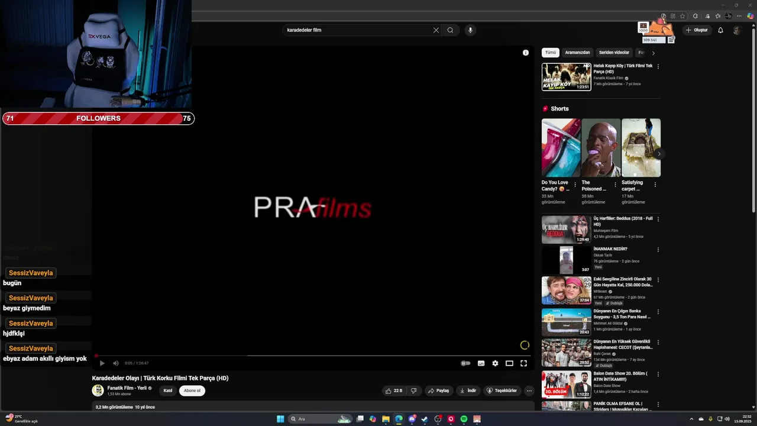Open İNANMAK NEDİR? video

[x=567, y=260]
